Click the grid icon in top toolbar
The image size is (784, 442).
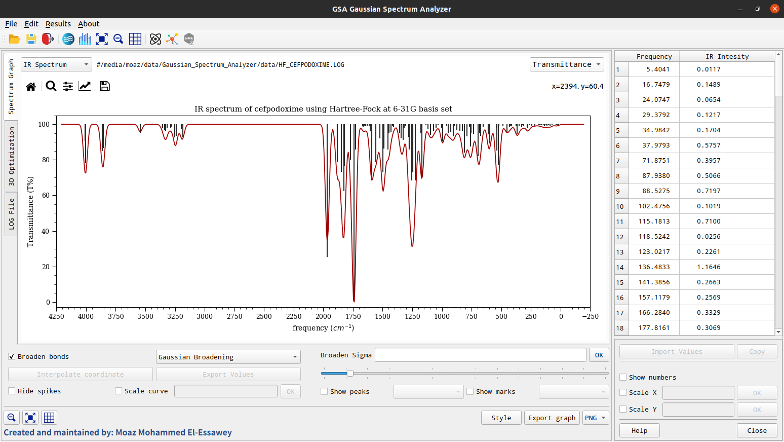pyautogui.click(x=135, y=39)
